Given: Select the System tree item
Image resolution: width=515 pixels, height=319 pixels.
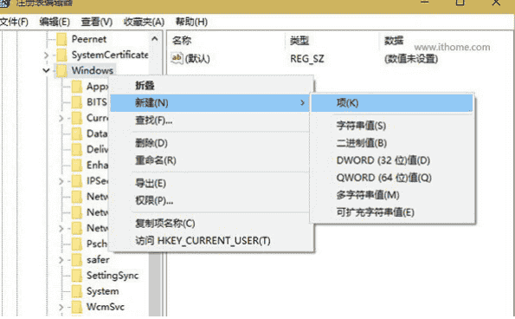Looking at the screenshot, I should click(x=102, y=291).
